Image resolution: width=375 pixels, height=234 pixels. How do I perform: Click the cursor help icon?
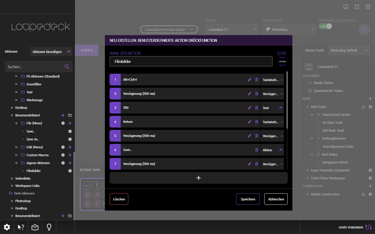[21, 227]
